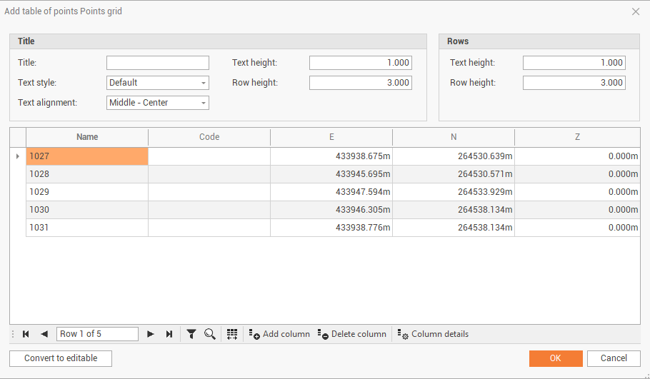Click Delete column in toolbar
This screenshot has height=379, width=650.
(x=352, y=334)
